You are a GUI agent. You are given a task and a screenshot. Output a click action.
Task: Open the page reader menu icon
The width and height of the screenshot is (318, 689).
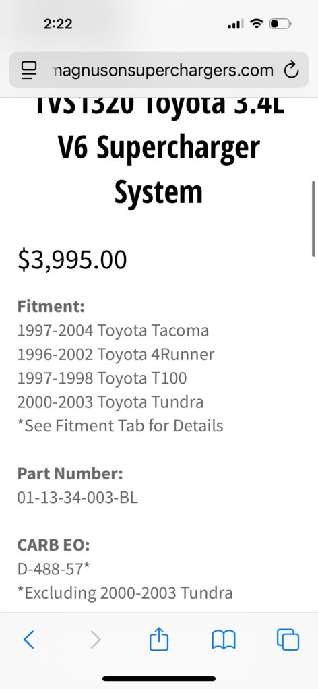pos(29,70)
